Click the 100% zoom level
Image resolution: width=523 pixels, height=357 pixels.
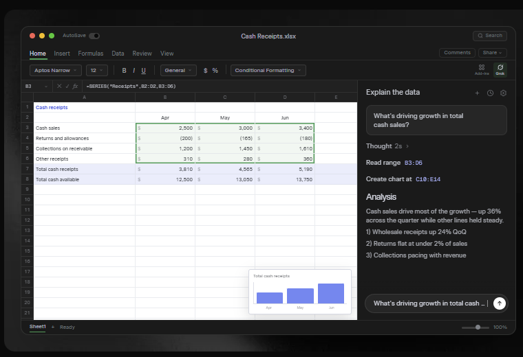(500, 327)
